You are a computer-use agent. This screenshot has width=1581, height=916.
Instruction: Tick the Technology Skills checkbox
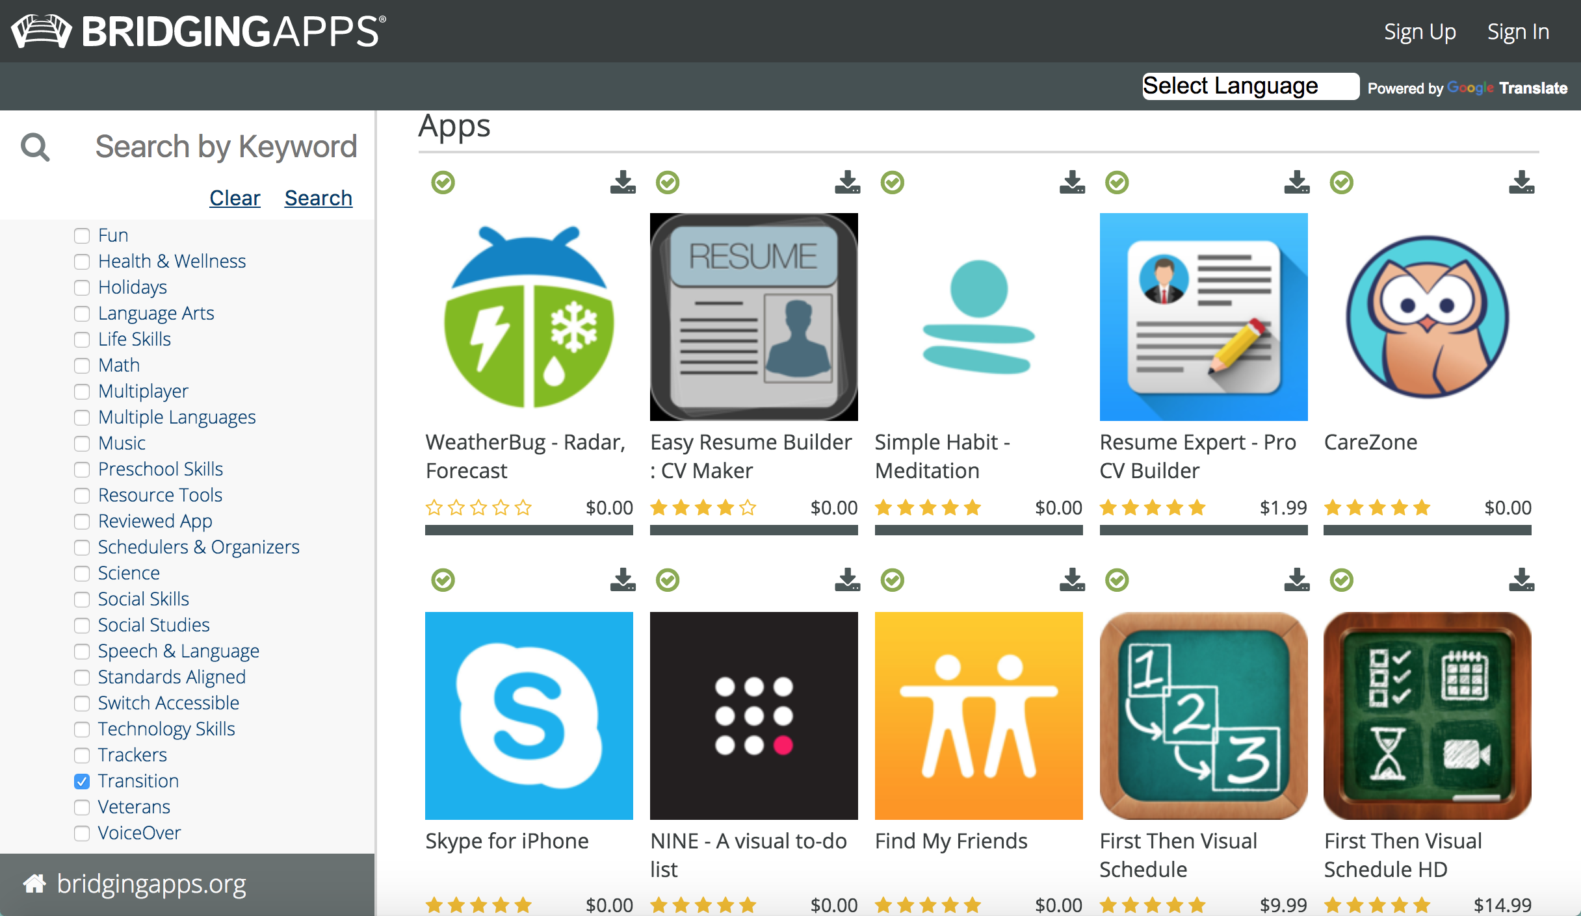[x=82, y=730]
